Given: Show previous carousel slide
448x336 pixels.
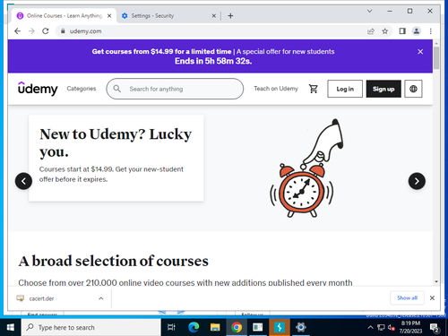Looking at the screenshot, I should pos(23,181).
